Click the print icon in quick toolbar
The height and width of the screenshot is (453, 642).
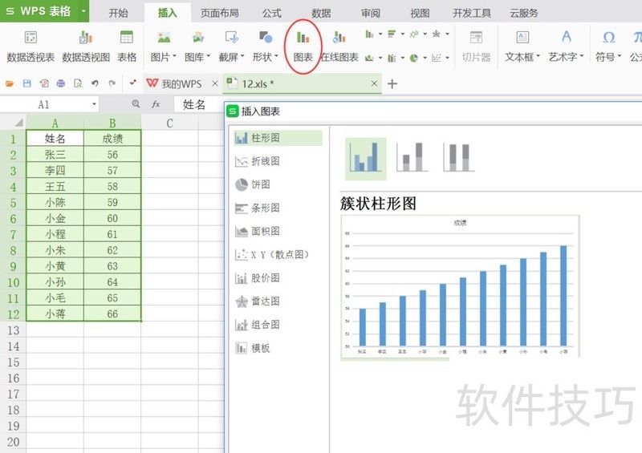pos(61,83)
